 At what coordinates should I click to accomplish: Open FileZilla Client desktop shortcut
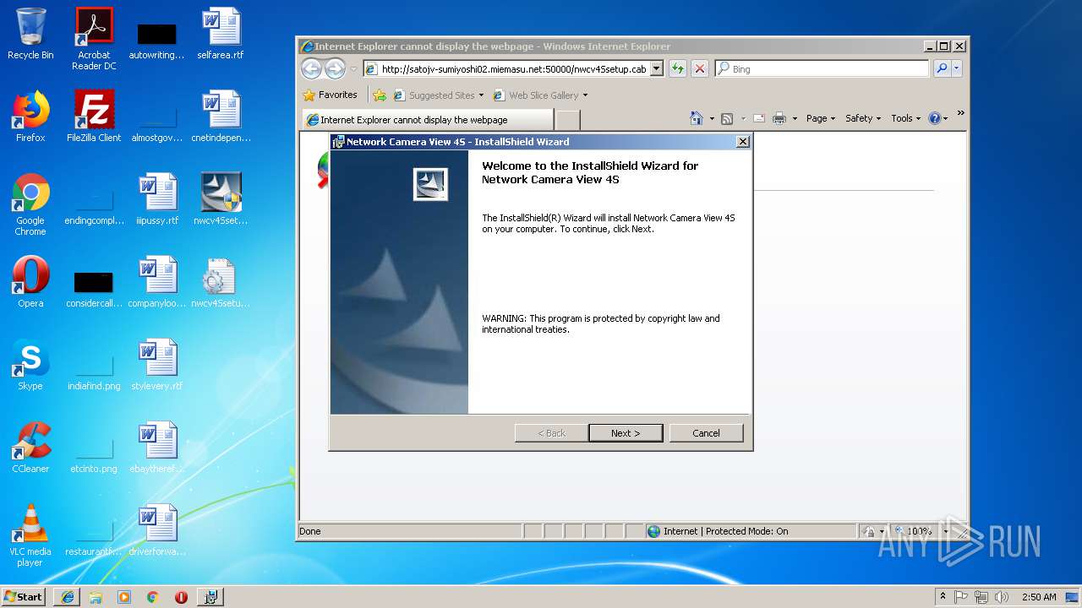[94, 116]
